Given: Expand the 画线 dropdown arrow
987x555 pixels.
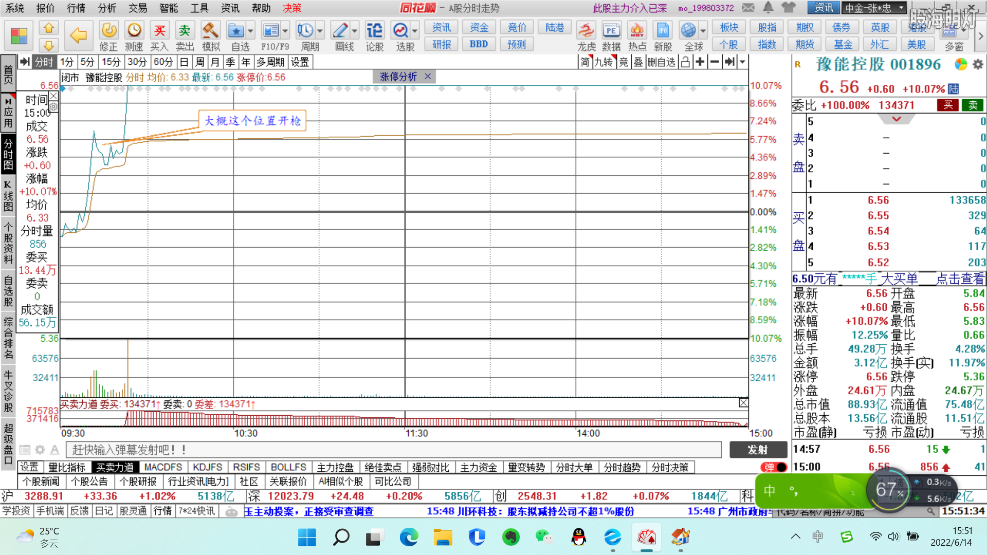Looking at the screenshot, I should coord(354,30).
